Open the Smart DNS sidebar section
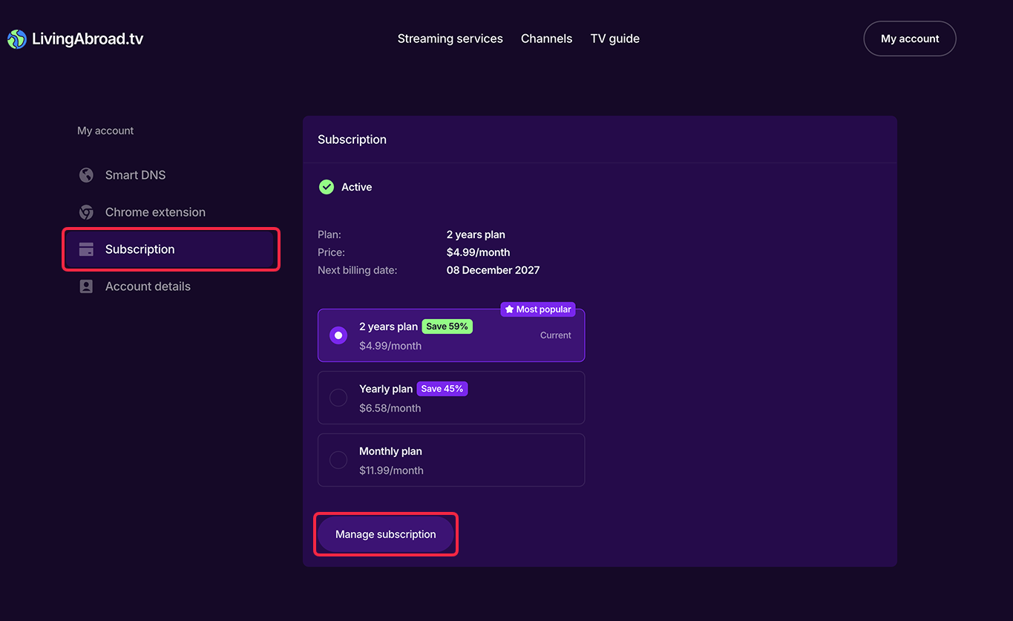Image resolution: width=1013 pixels, height=621 pixels. point(135,175)
